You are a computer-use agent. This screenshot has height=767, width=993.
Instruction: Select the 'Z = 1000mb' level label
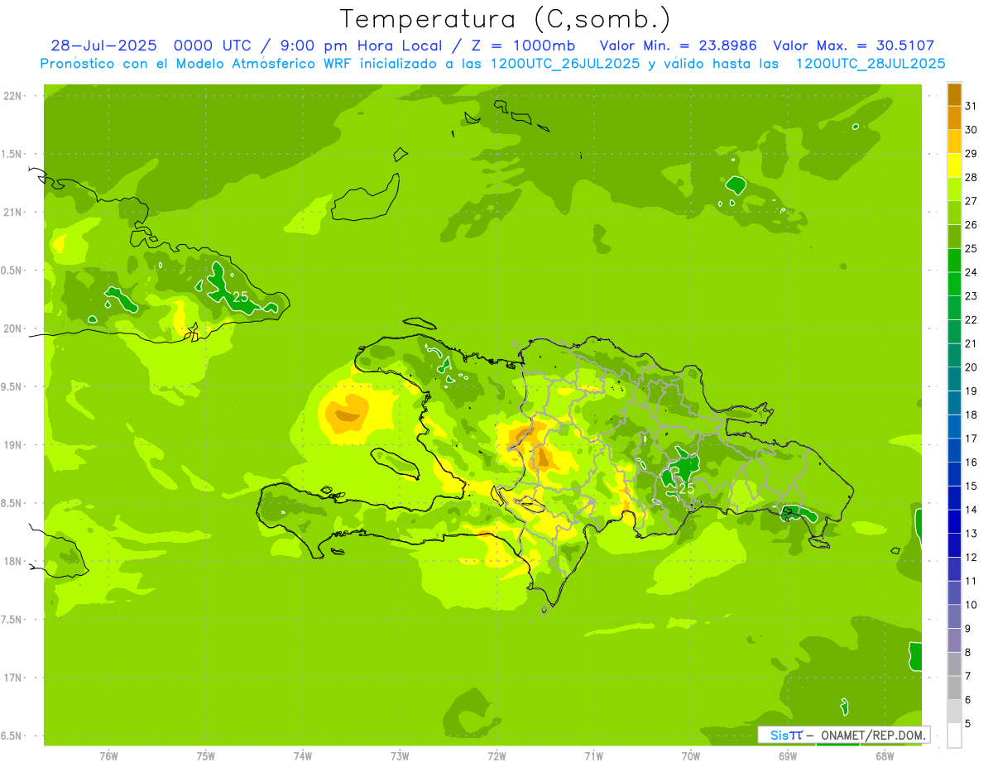[525, 46]
